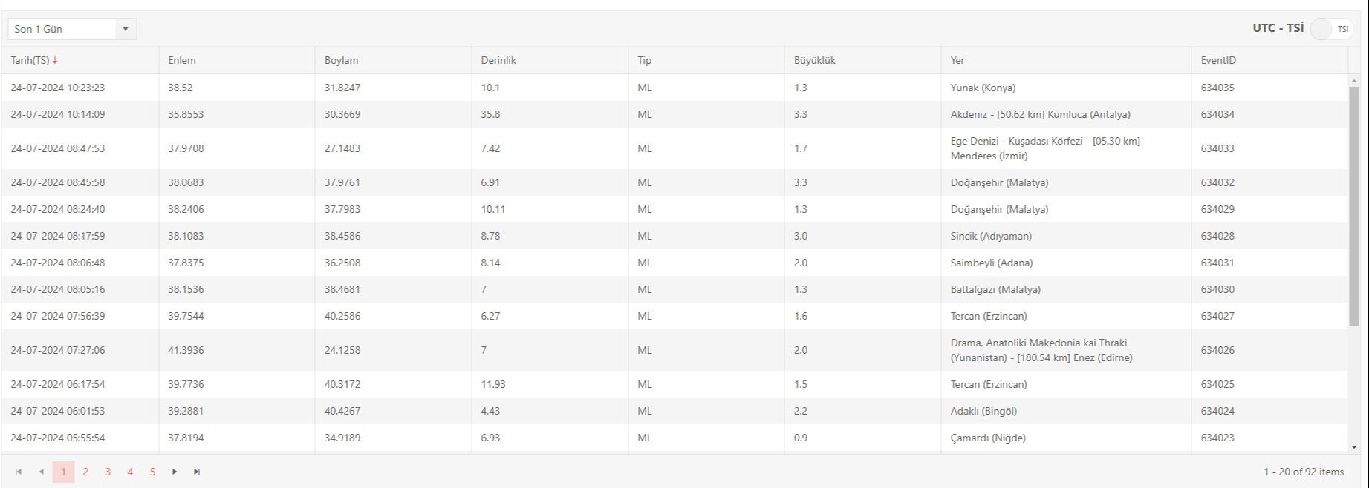The width and height of the screenshot is (1369, 488).
Task: Toggle the UTC - TSİ time switch
Action: [1331, 29]
